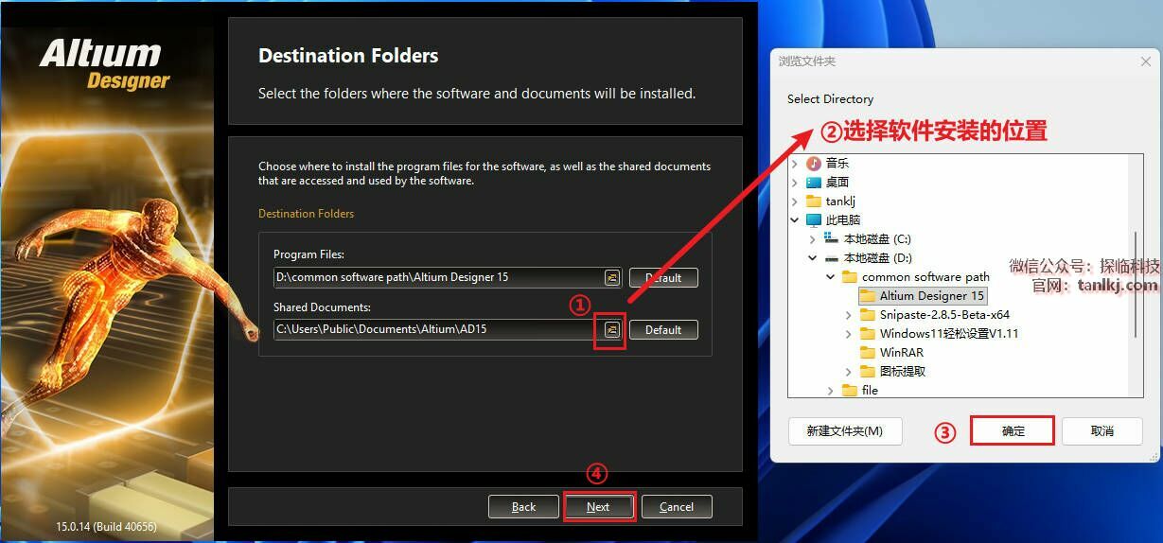Click the 本地磁盘 (D:) drive icon
This screenshot has height=543, width=1163.
(832, 257)
